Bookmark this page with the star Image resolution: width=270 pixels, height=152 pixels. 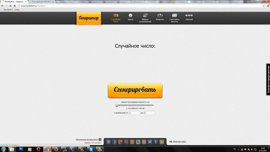click(x=263, y=6)
